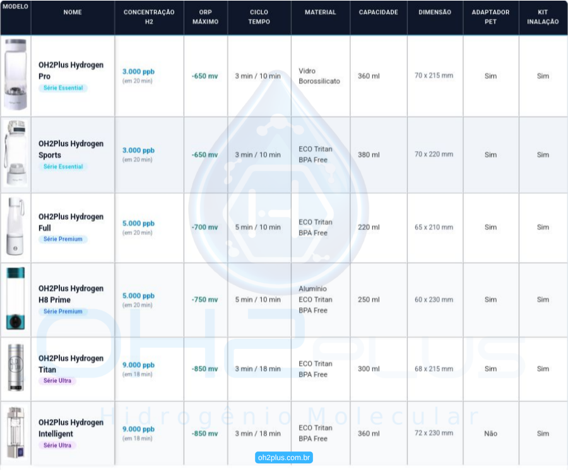
Task: Click the Série Essential tag under Hydrogen Sports
Action: 63,166
